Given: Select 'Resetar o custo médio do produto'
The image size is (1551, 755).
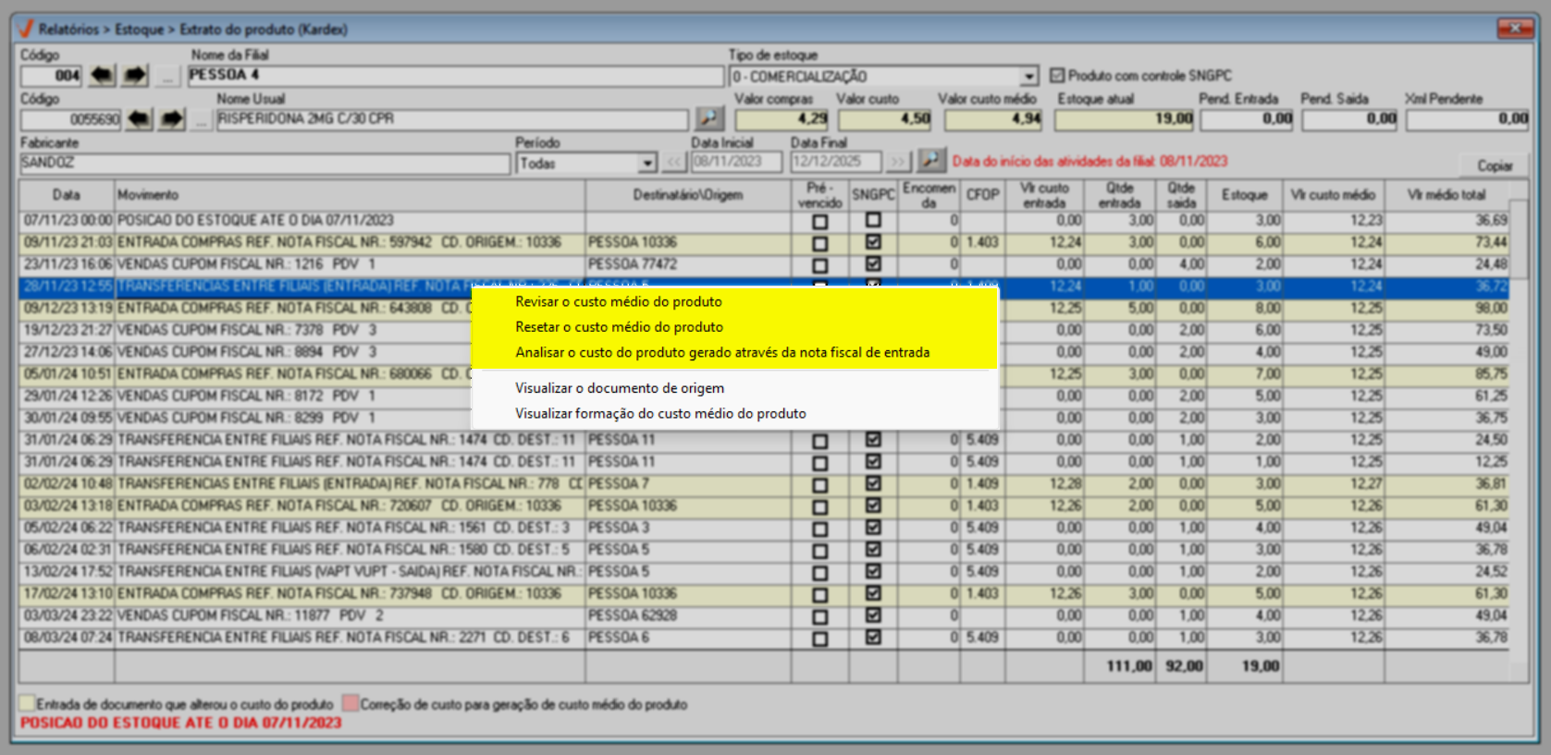Looking at the screenshot, I should tap(619, 327).
